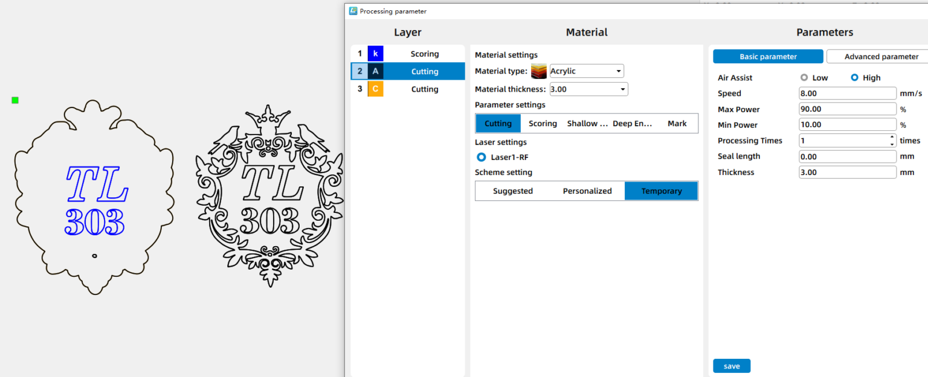This screenshot has width=928, height=377.
Task: Set Air Assist to Low
Action: coord(804,78)
